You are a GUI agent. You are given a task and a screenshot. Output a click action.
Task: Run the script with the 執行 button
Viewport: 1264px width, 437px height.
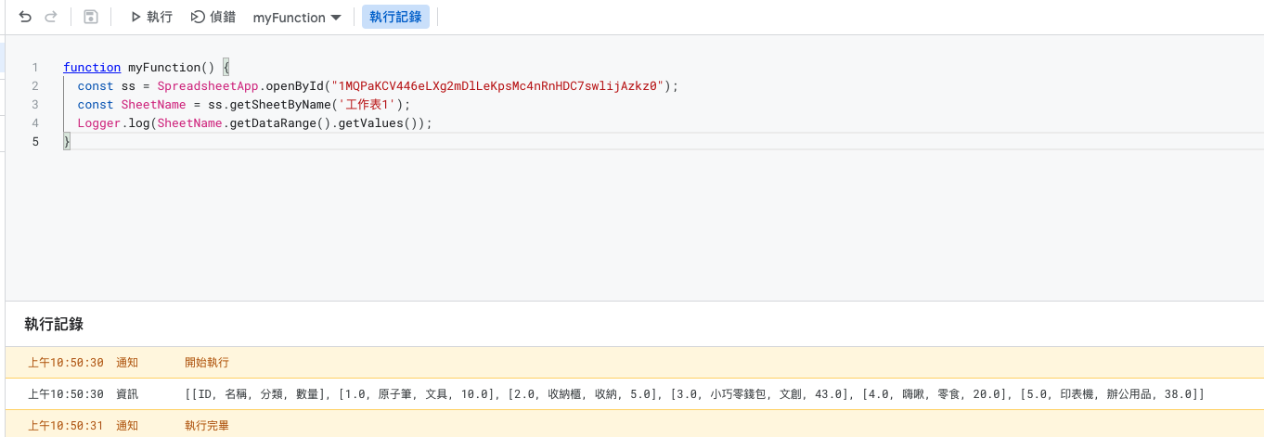150,17
